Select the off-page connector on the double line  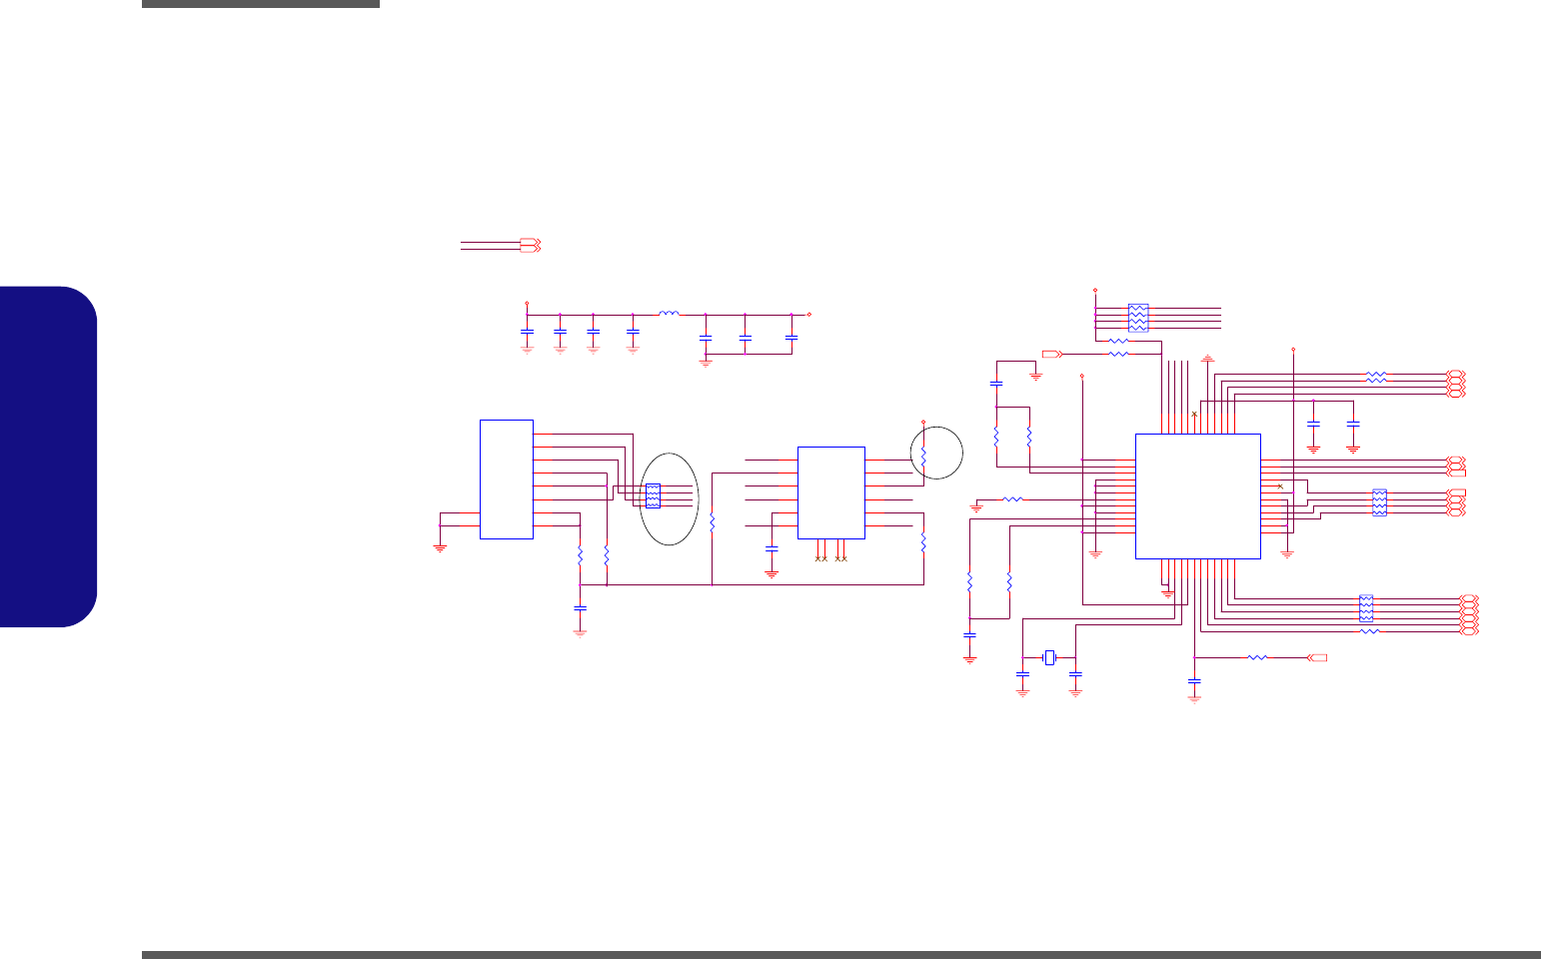[x=531, y=245]
